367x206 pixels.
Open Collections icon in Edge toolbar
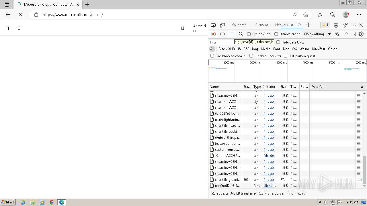(333, 15)
